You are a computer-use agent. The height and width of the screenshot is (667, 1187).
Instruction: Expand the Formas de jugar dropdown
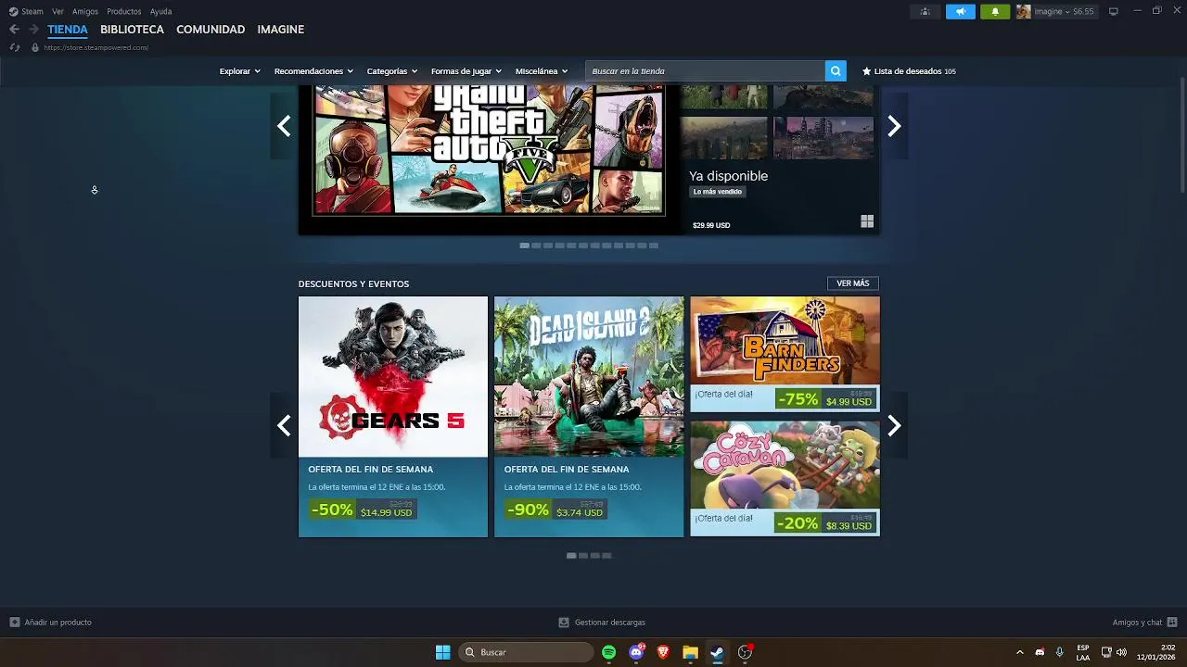[x=466, y=71]
